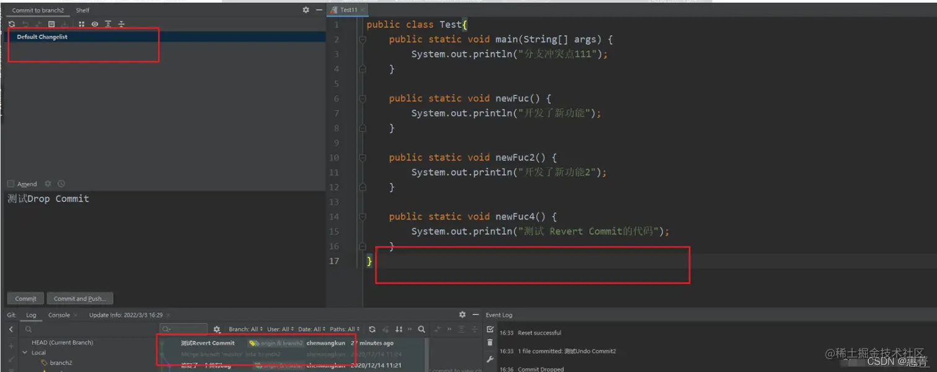This screenshot has height=372, width=937.
Task: Open the Paths: All filter dropdown
Action: click(345, 329)
